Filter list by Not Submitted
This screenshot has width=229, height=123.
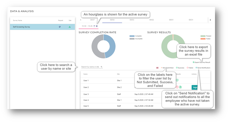(167, 68)
